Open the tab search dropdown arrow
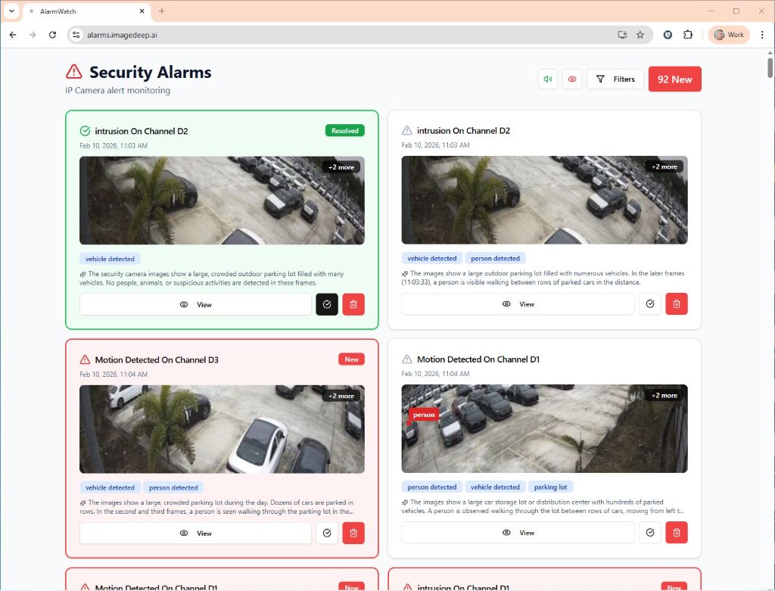 (11, 11)
